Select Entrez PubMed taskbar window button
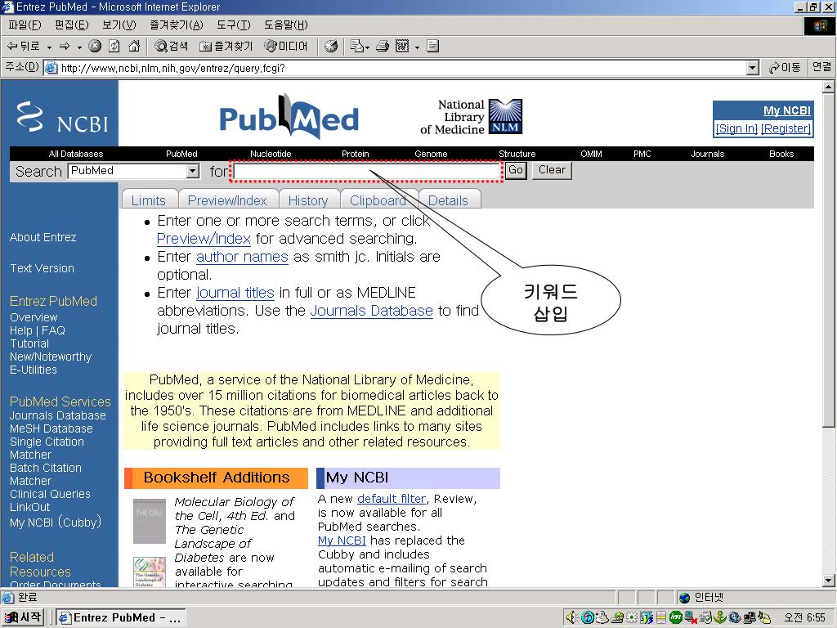Viewport: 837px width, 628px height. coord(121,618)
